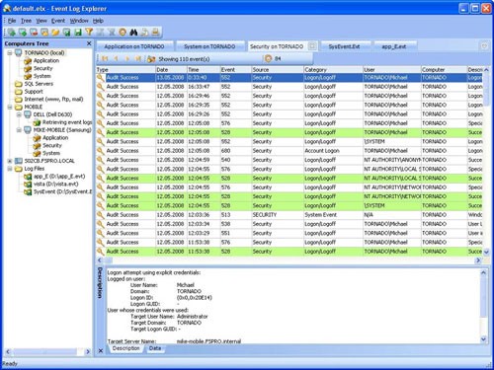Select the Description tab at the bottom
The height and width of the screenshot is (370, 494).
pos(125,348)
